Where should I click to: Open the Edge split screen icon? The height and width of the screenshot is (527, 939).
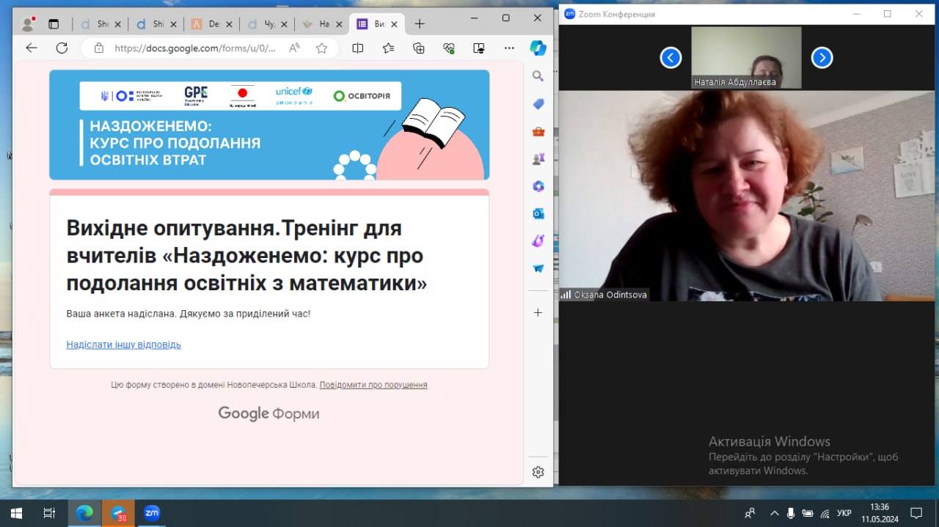[x=358, y=48]
